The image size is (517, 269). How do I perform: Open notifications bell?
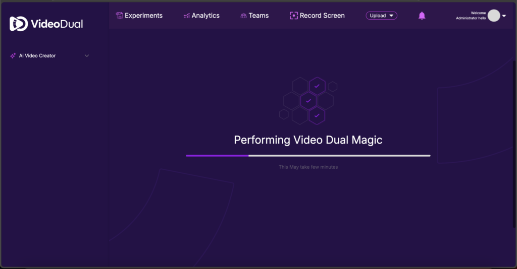(422, 16)
